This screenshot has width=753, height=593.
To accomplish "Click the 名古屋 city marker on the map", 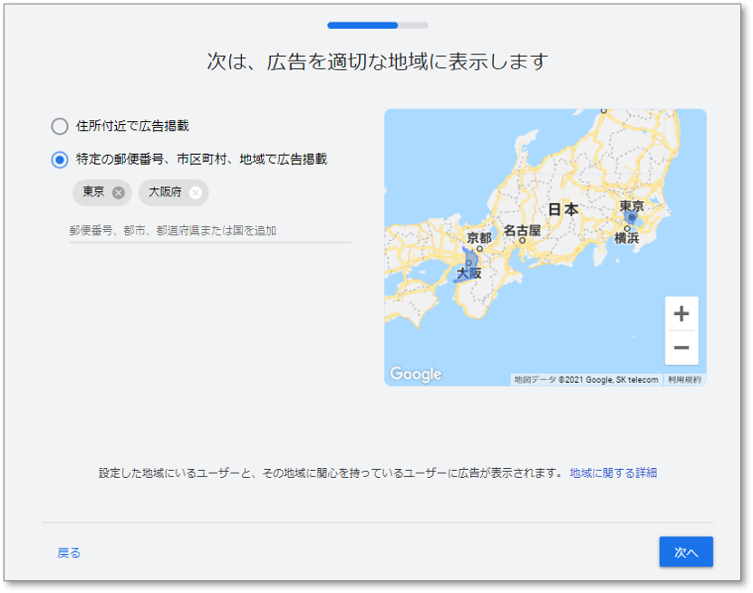I will pos(523,241).
